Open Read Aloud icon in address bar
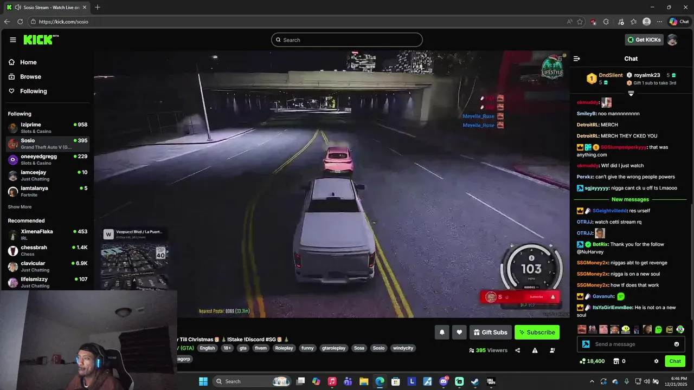The image size is (694, 390). (x=569, y=22)
